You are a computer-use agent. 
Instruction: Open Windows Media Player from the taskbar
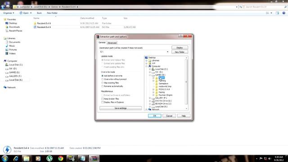coord(38,158)
